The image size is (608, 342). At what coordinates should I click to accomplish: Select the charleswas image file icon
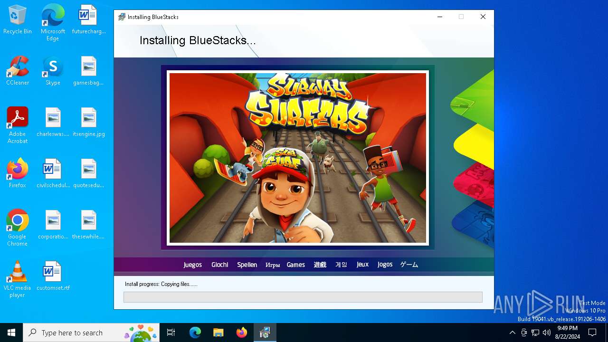(53, 122)
